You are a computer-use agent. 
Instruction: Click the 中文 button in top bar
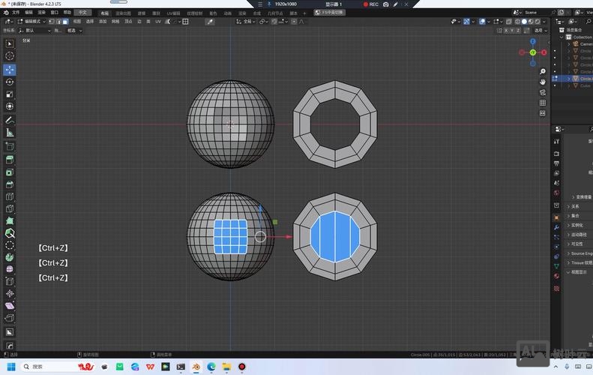(84, 13)
